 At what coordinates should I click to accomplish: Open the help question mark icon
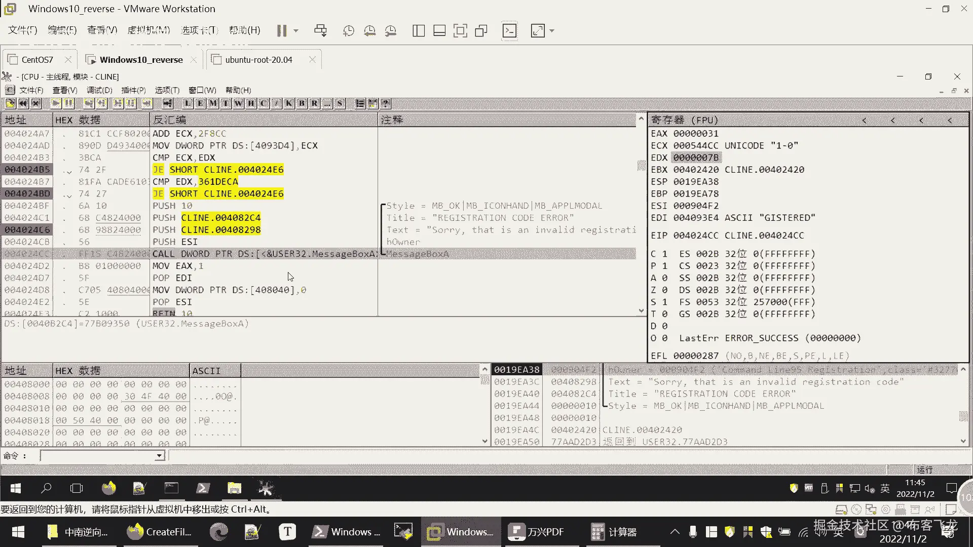tap(386, 103)
